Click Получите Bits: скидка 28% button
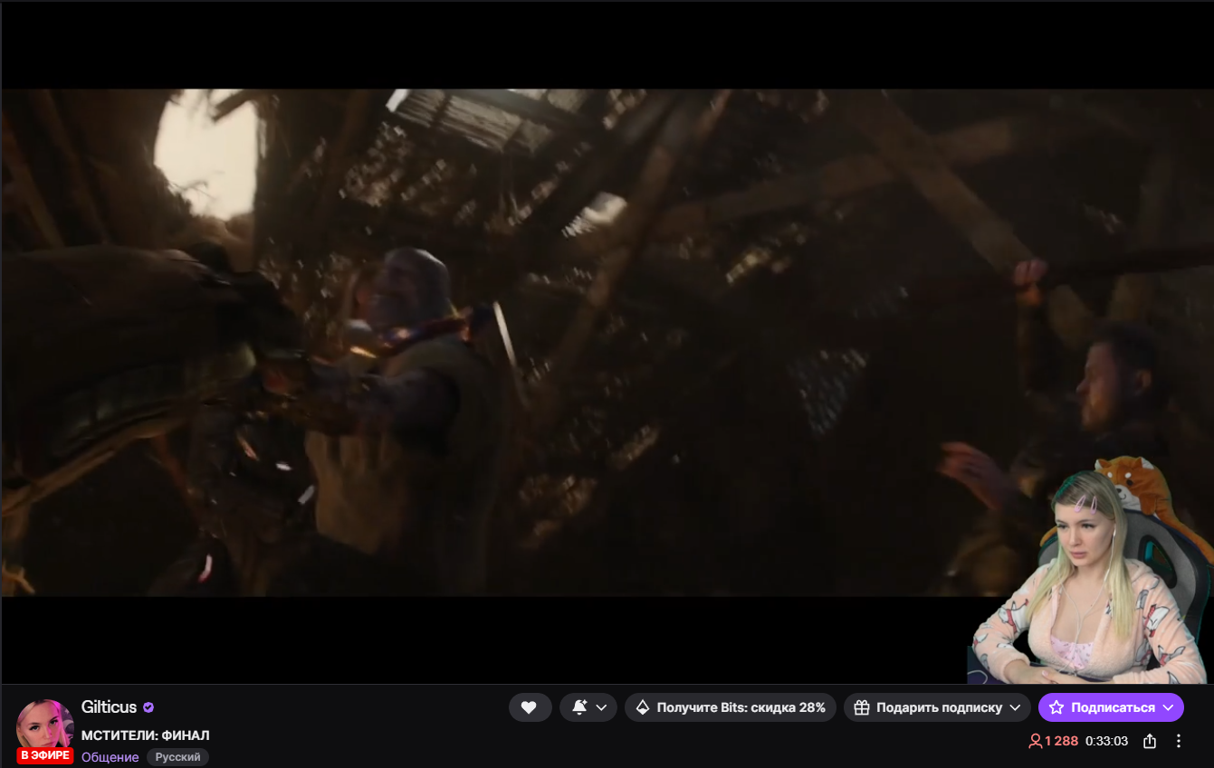This screenshot has width=1214, height=768. coord(731,707)
